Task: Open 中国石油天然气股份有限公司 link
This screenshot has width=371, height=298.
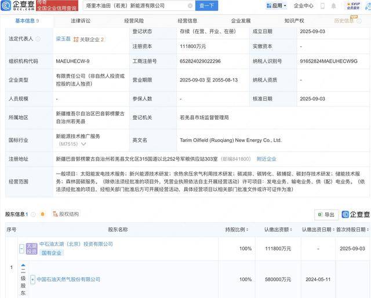Action: 68,279
